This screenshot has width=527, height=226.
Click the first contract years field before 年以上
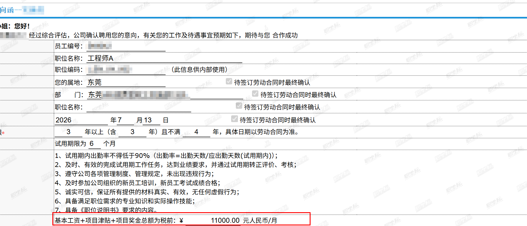click(69, 132)
